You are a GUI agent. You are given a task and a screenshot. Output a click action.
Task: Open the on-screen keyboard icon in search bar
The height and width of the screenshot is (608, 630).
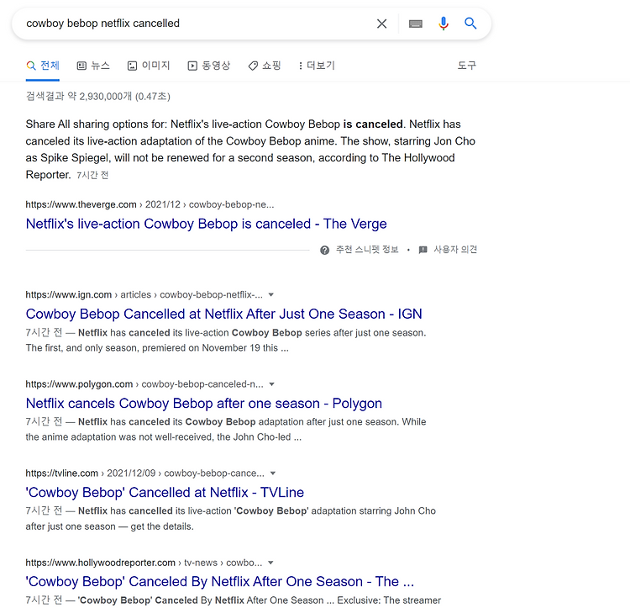[416, 24]
